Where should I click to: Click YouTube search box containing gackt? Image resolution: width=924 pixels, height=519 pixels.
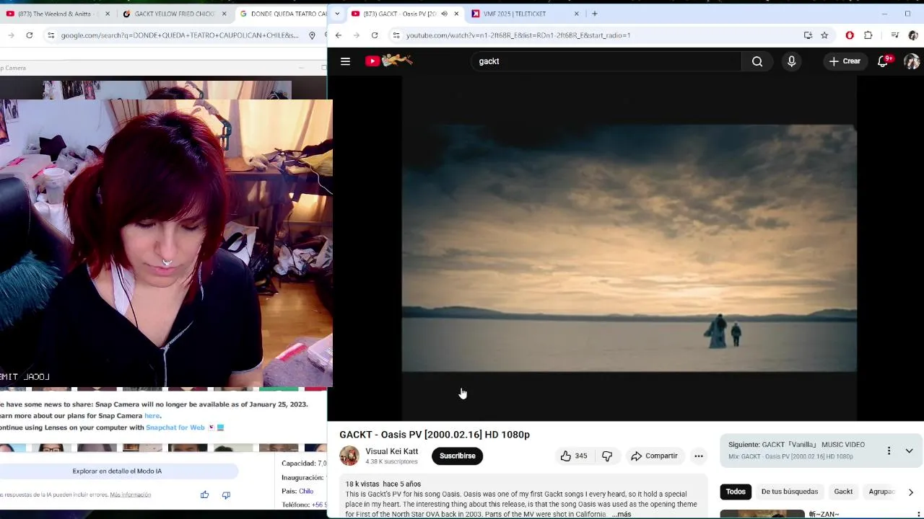pyautogui.click(x=606, y=61)
